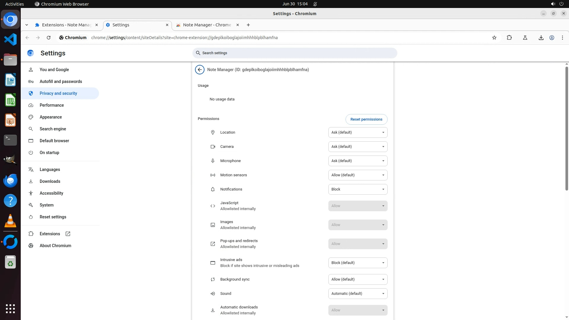Screen dimensions: 569x320
Task: Open the Sound permission dropdown
Action: point(357,294)
